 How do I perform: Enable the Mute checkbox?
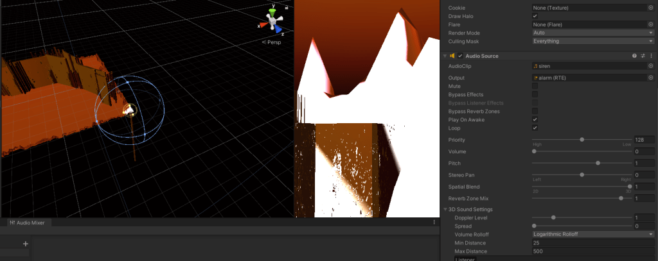coord(535,86)
